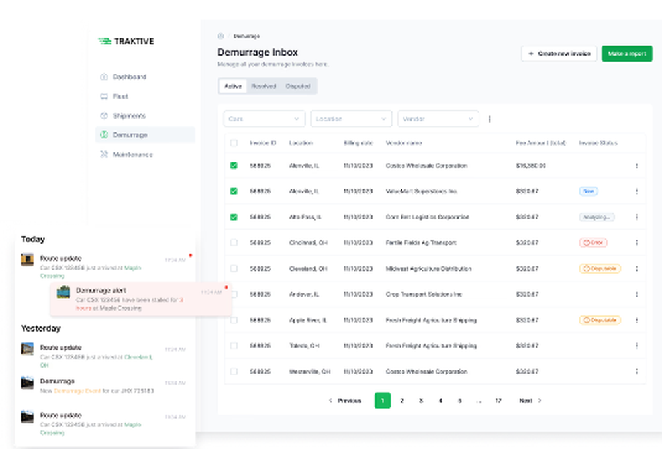
Task: Open Fleet from the sidebar
Action: point(145,96)
